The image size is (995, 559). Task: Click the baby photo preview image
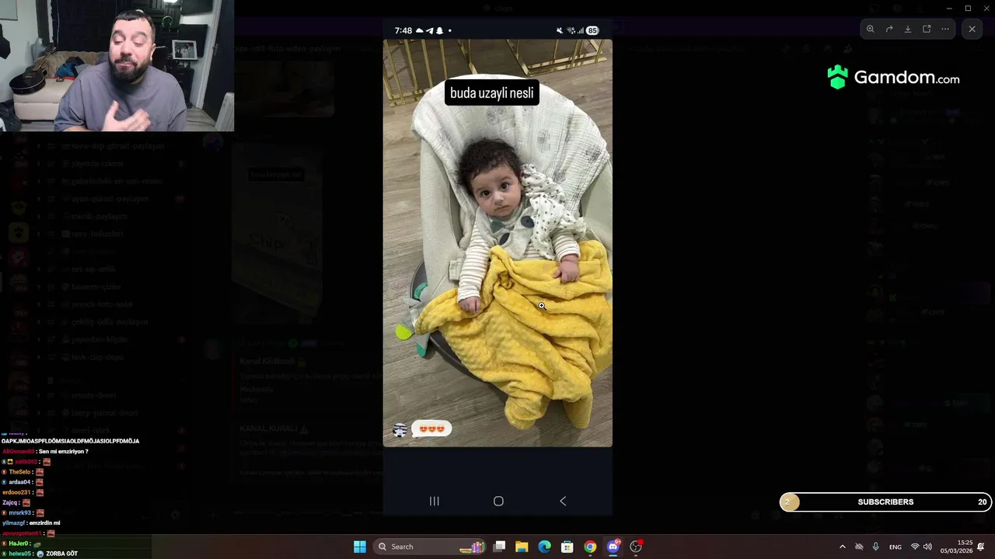497,243
